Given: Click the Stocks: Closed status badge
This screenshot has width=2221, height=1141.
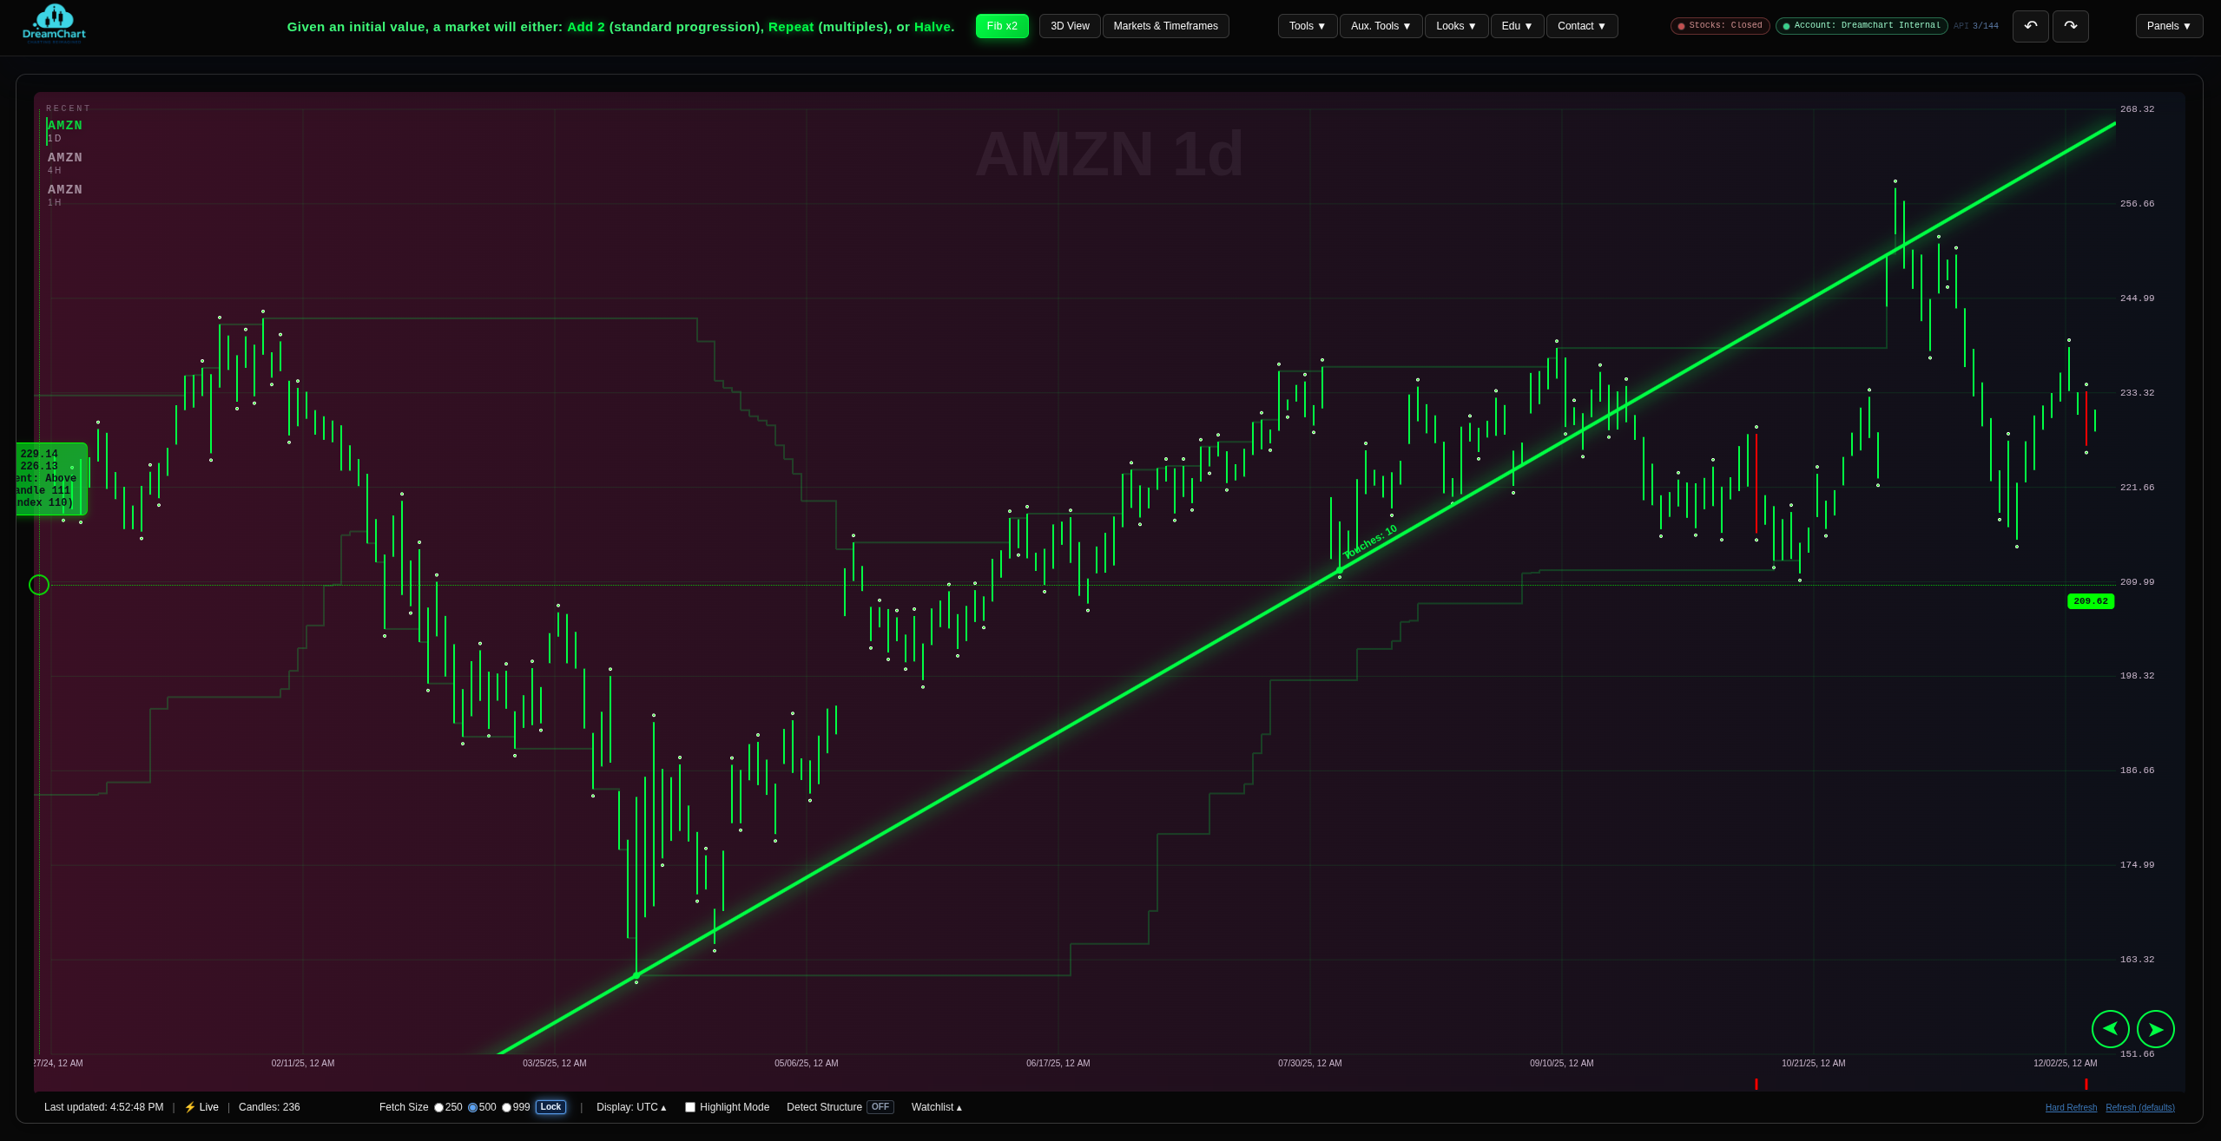Looking at the screenshot, I should tap(1720, 26).
